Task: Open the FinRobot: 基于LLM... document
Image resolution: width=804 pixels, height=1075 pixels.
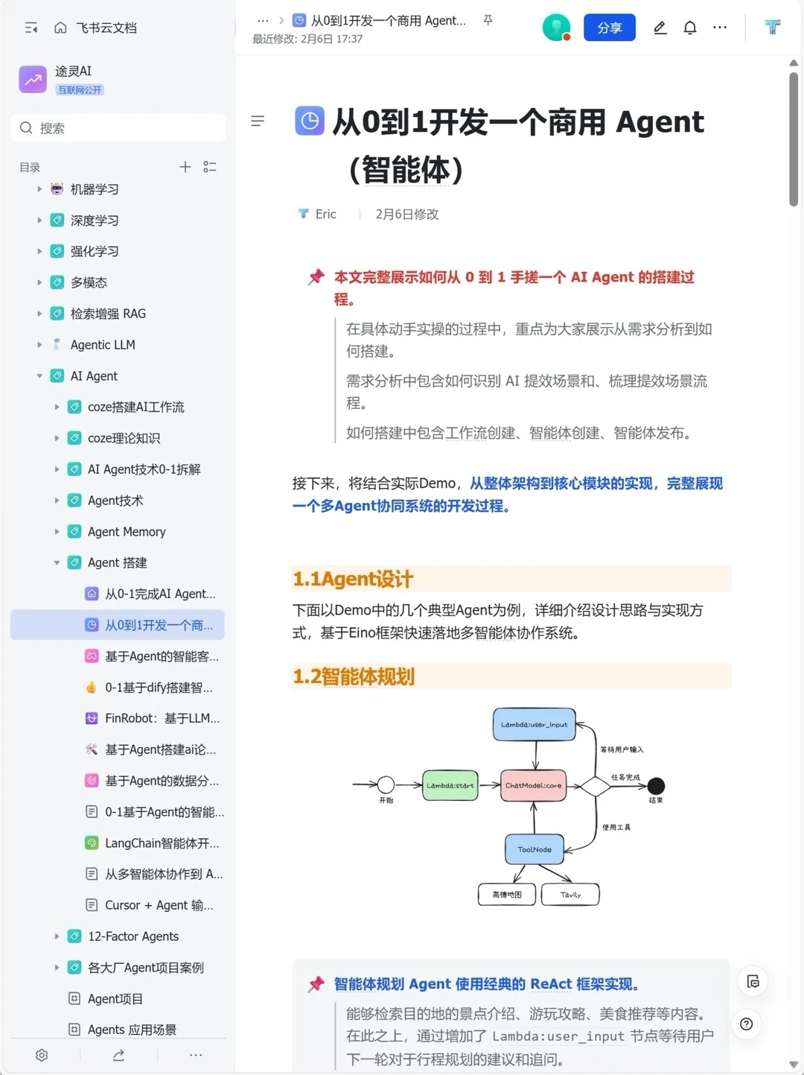Action: (162, 718)
